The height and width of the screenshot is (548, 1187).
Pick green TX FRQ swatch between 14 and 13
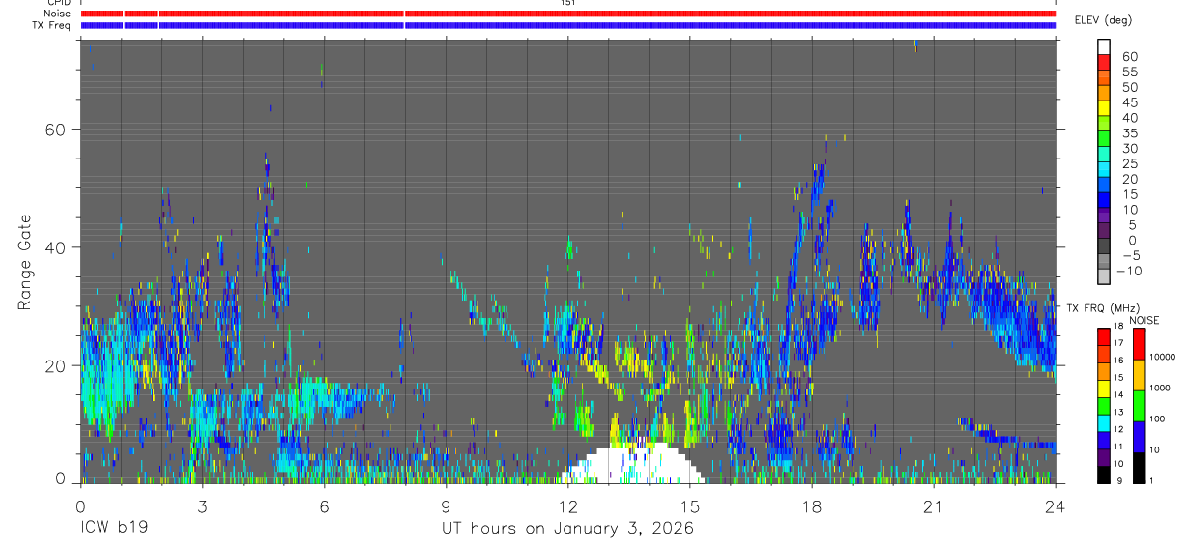click(1104, 405)
